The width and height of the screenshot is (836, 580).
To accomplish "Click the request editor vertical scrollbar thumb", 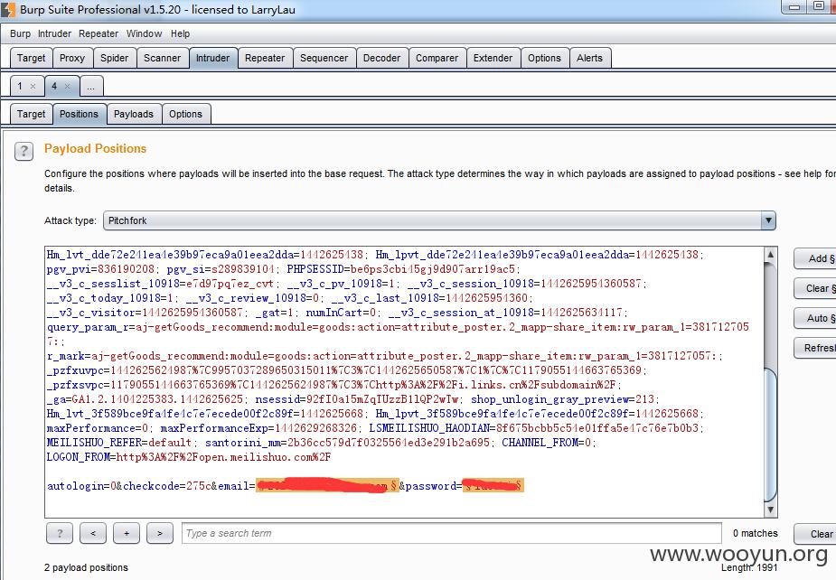I will (770, 435).
